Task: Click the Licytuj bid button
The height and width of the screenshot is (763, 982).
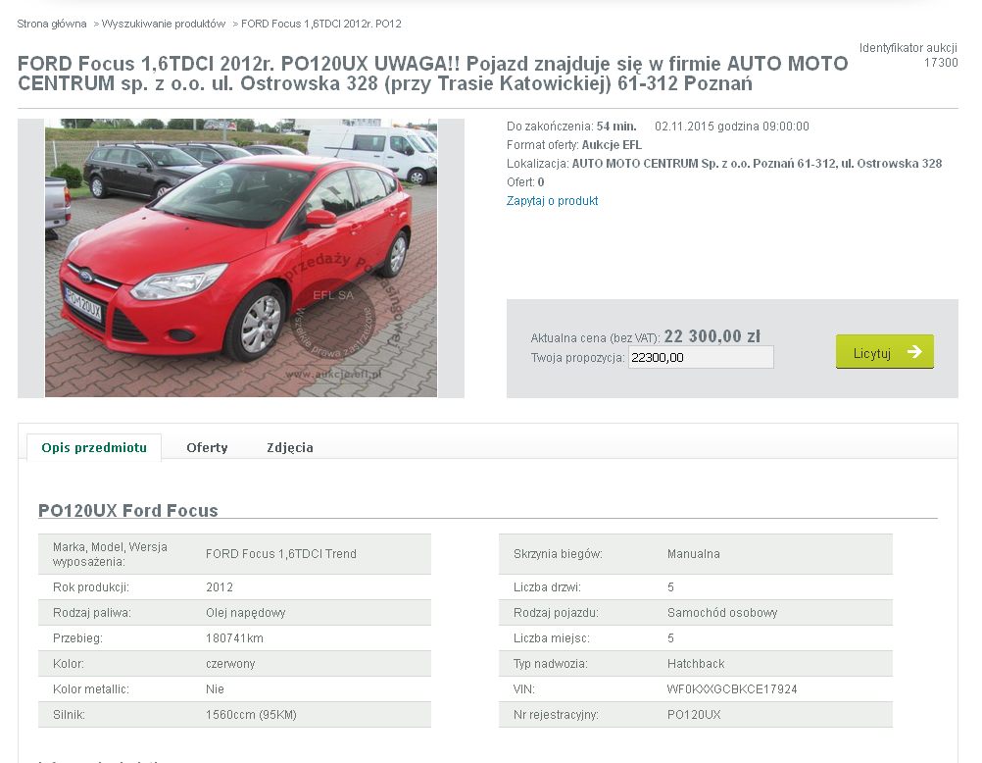Action: (x=884, y=352)
